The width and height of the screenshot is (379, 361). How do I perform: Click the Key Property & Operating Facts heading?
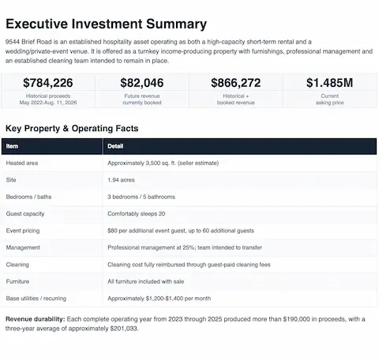click(72, 128)
